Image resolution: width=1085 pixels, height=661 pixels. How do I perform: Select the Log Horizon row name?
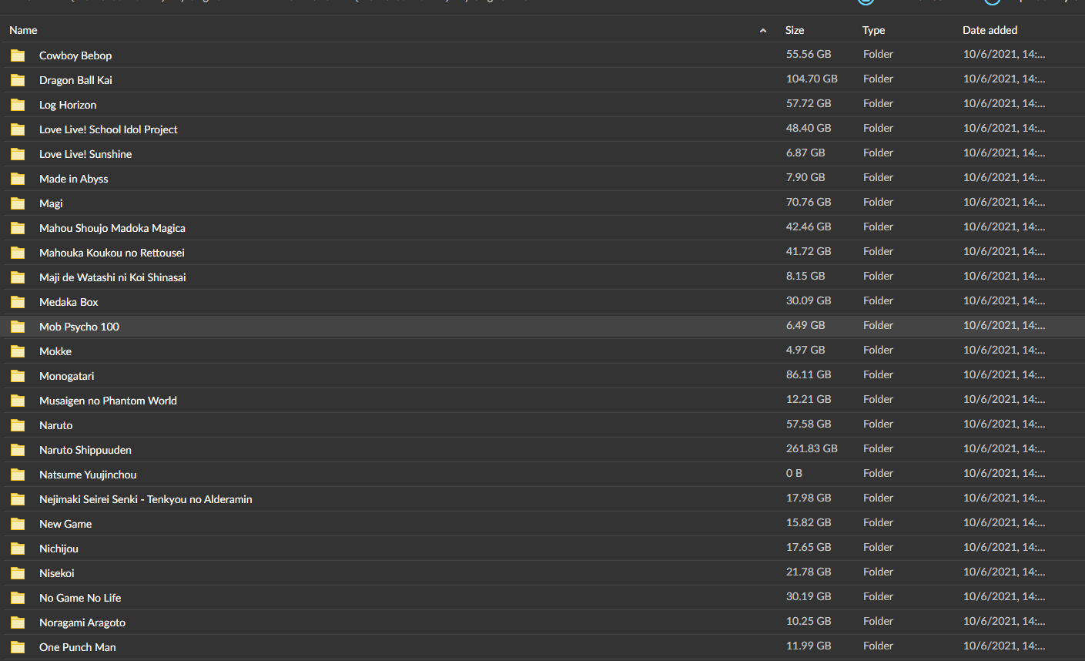coord(68,105)
